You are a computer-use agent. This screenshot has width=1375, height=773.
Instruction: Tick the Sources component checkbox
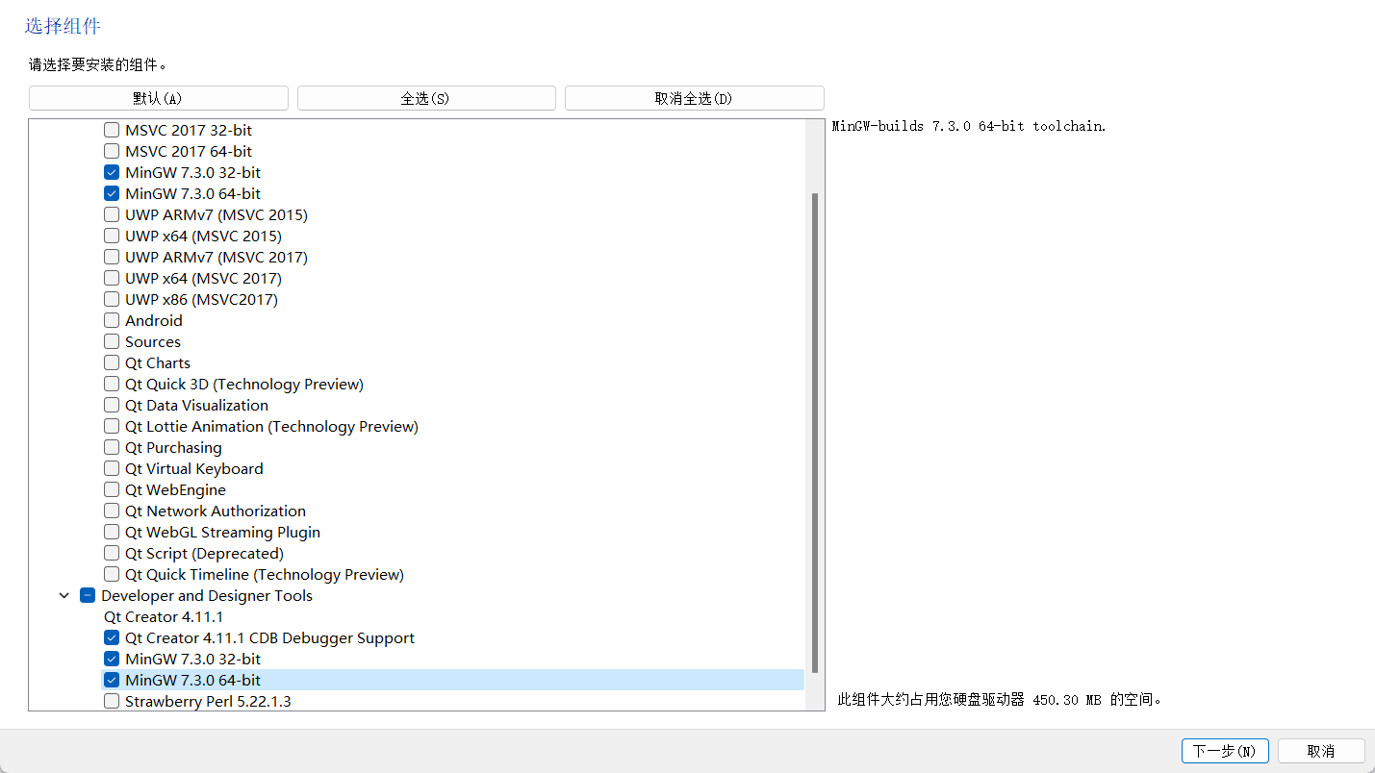coord(112,341)
